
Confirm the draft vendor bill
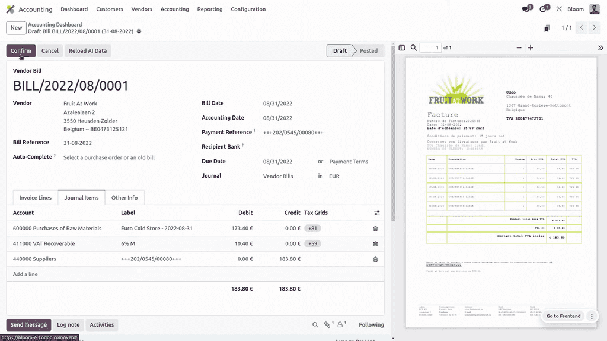(21, 51)
